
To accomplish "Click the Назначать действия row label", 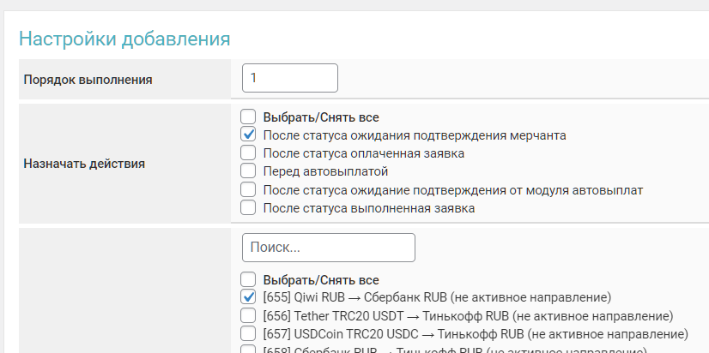I will (x=84, y=163).
